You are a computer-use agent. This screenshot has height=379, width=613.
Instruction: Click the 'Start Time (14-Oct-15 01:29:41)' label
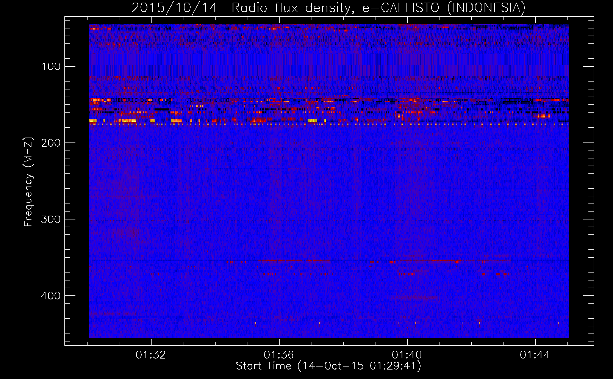point(328,366)
